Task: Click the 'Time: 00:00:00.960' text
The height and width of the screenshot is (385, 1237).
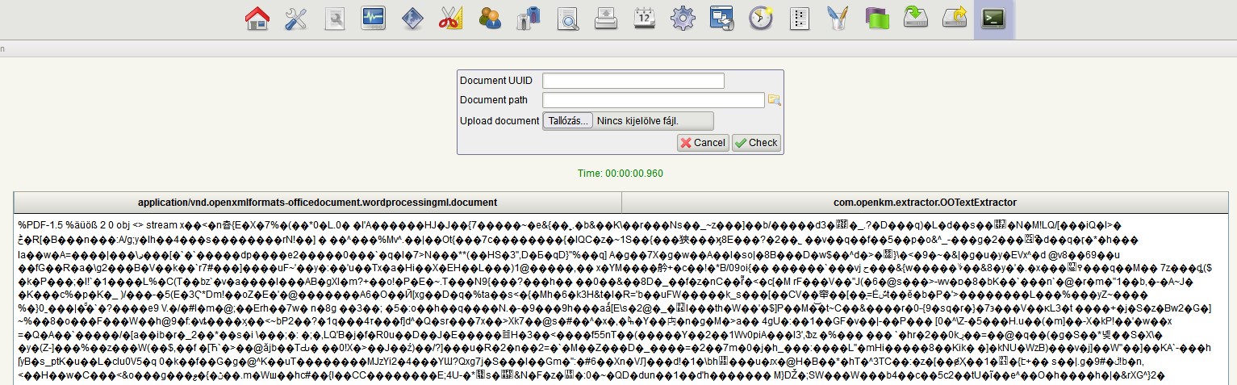Action: pyautogui.click(x=621, y=174)
